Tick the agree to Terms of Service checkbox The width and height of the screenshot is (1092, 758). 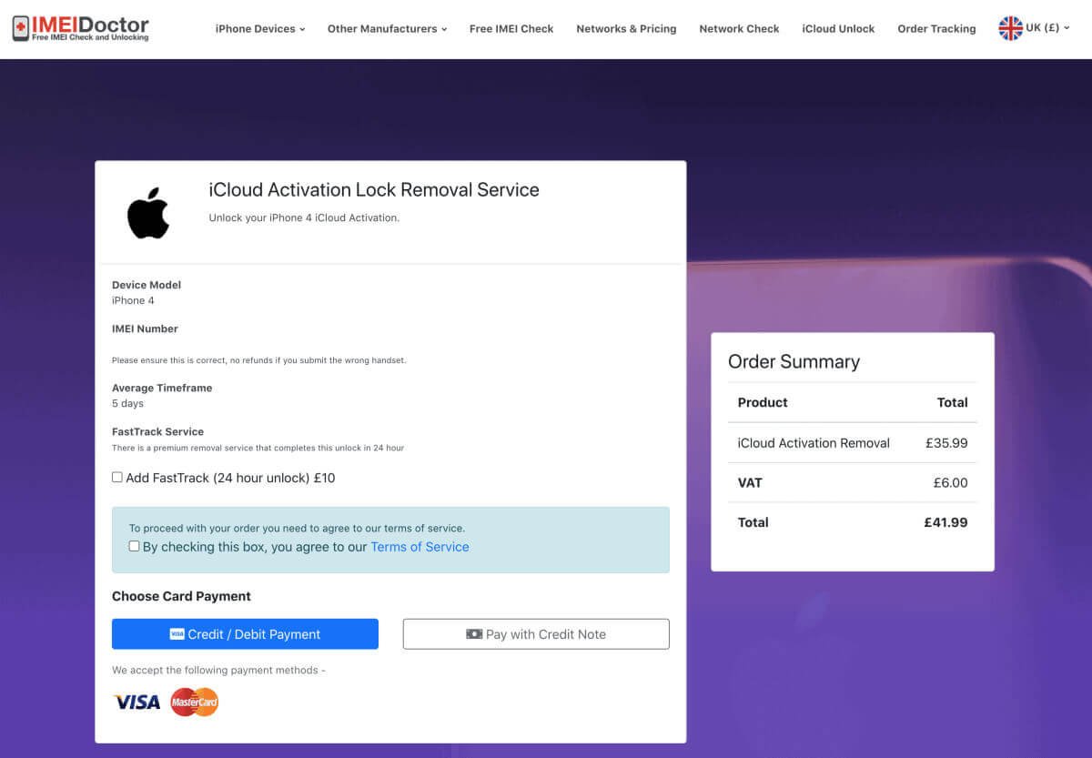pyautogui.click(x=135, y=546)
